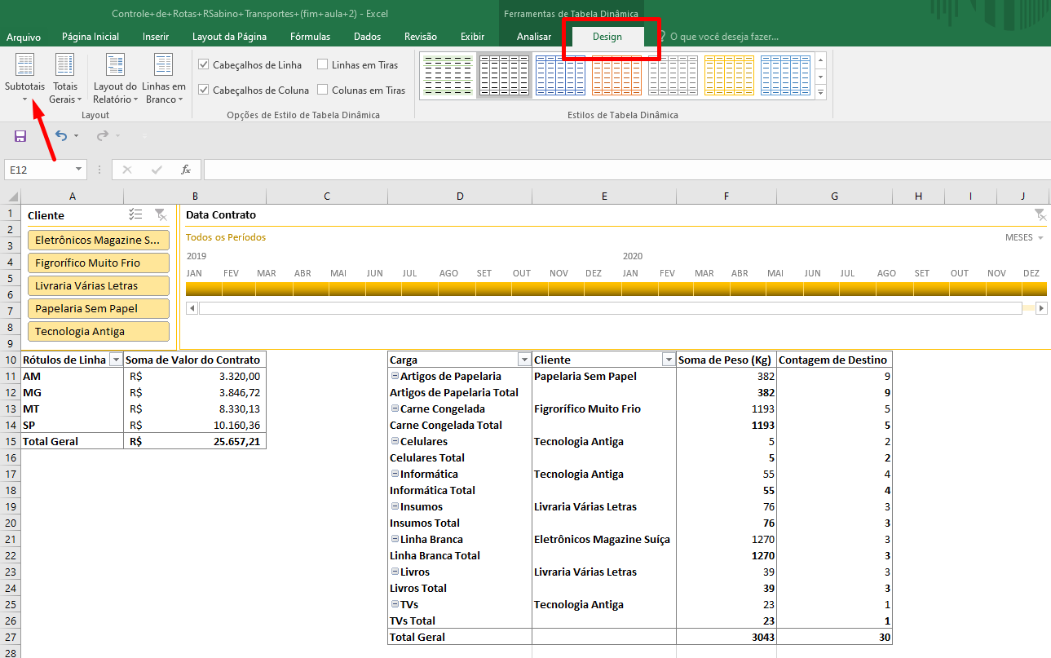Image resolution: width=1051 pixels, height=658 pixels.
Task: Save the workbook with the disk icon
Action: pyautogui.click(x=20, y=135)
